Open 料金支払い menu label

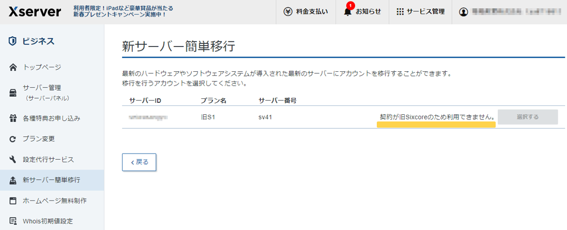pos(312,11)
